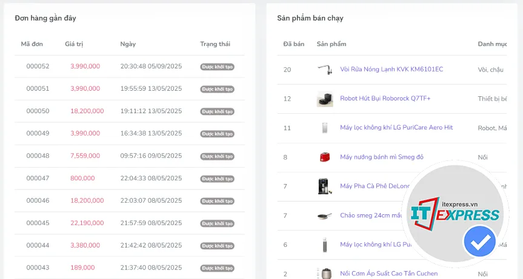The image size is (523, 279).
Task: Open the faucet thumbnail for Vòi Rửa KVK
Action: tap(325, 70)
